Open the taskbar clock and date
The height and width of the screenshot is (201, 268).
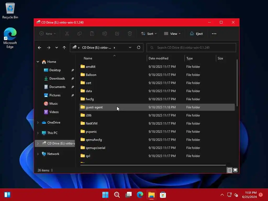pyautogui.click(x=249, y=195)
